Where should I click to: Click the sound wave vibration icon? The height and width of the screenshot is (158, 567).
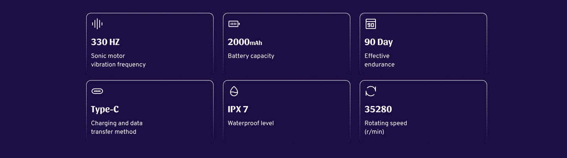pos(97,24)
